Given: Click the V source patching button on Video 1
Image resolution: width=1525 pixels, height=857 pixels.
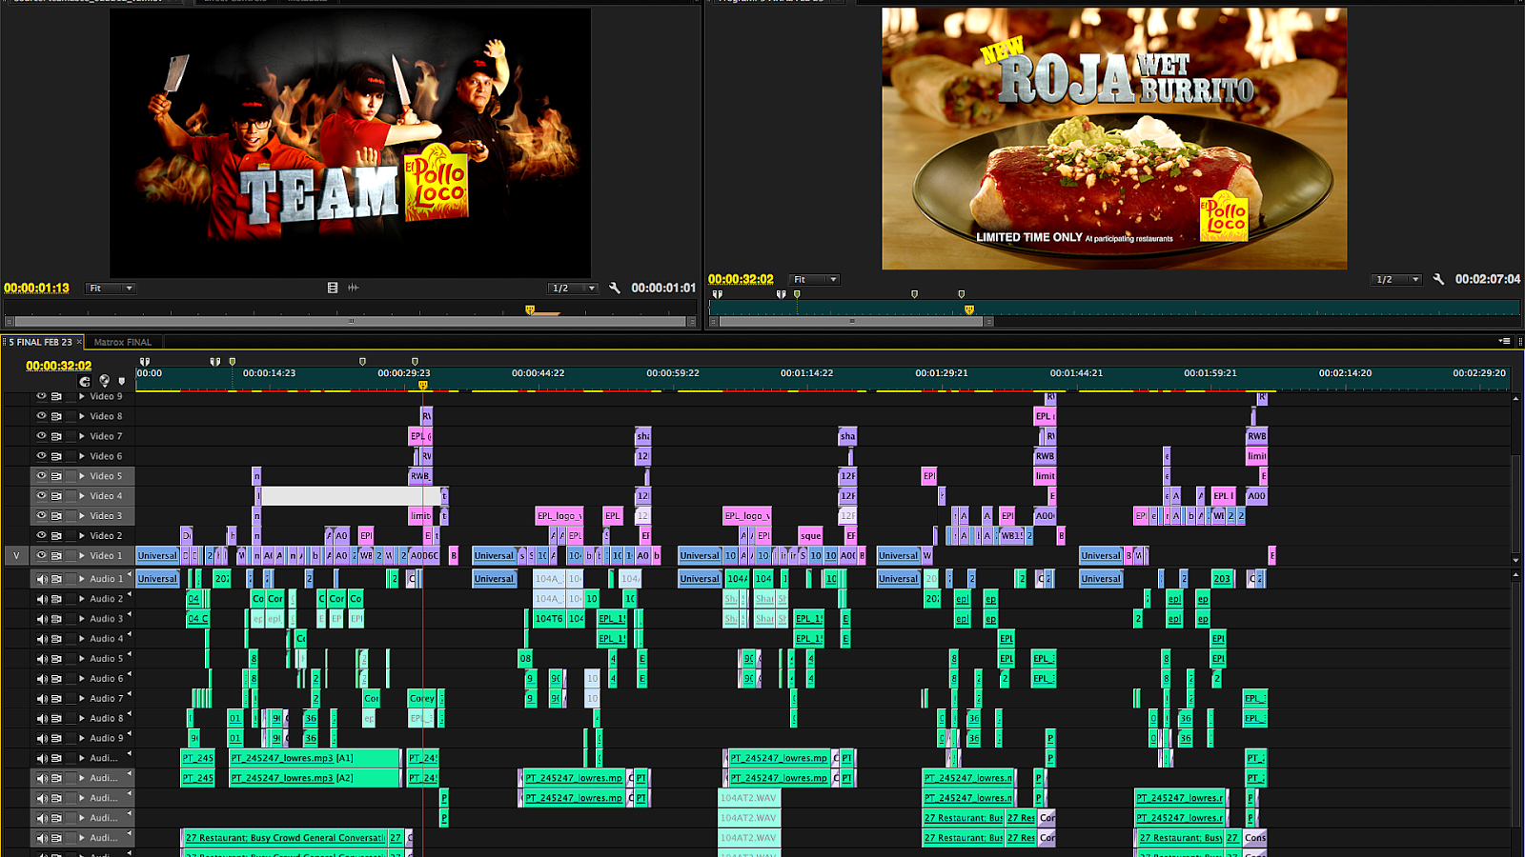Looking at the screenshot, I should [x=16, y=555].
